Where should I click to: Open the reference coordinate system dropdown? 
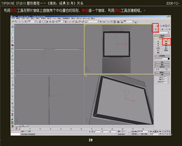[x=61, y=21]
